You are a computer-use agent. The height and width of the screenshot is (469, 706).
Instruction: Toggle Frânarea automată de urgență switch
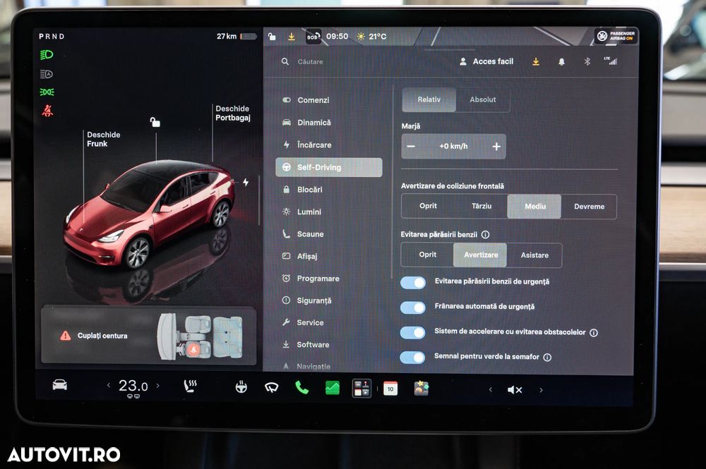click(413, 307)
